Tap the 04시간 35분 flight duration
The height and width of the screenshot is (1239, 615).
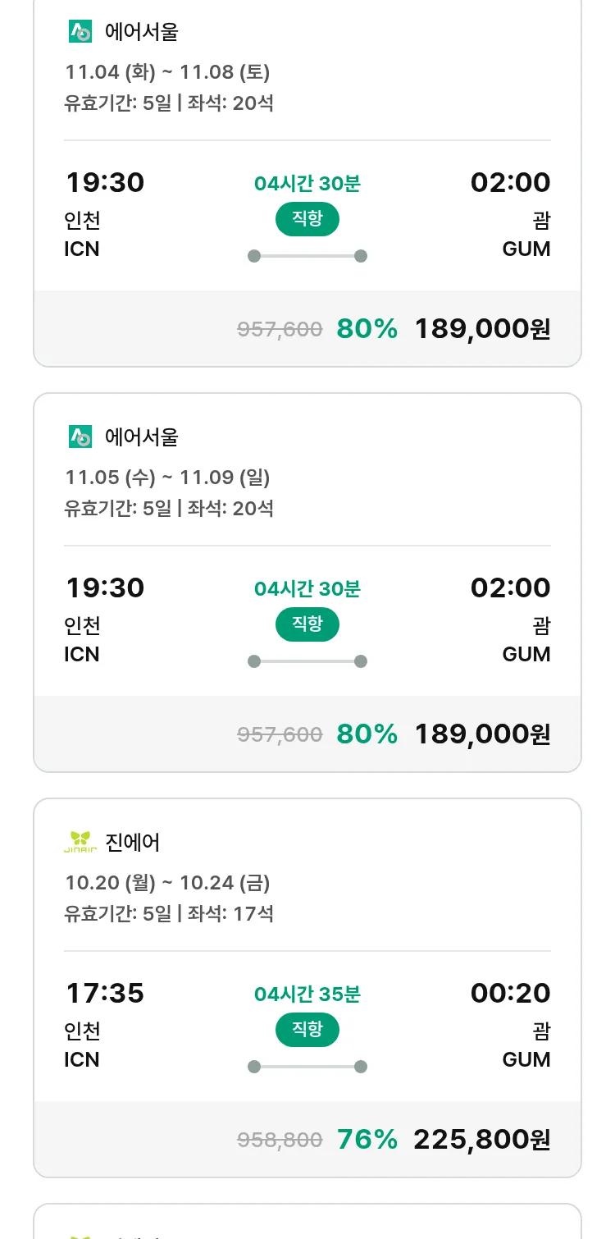[x=307, y=994]
